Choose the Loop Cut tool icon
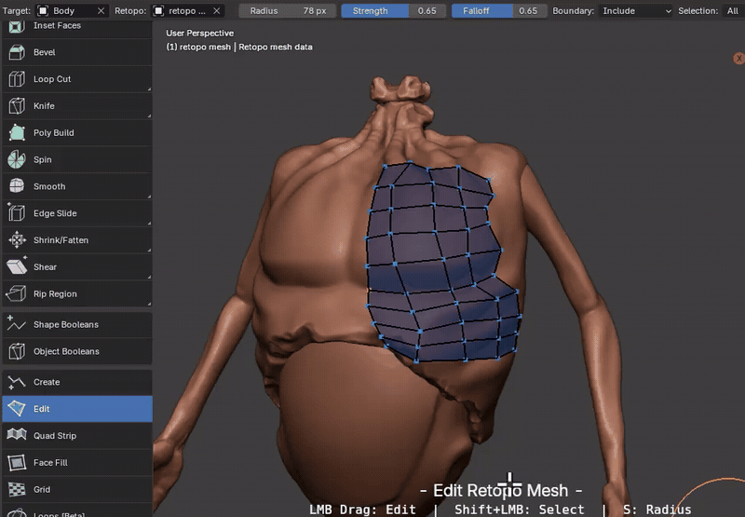This screenshot has height=517, width=745. (17, 79)
